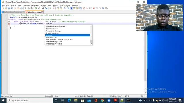184x103 pixels.
Task: Toggle synchronize vertical scrolling
Action: coord(58,8)
